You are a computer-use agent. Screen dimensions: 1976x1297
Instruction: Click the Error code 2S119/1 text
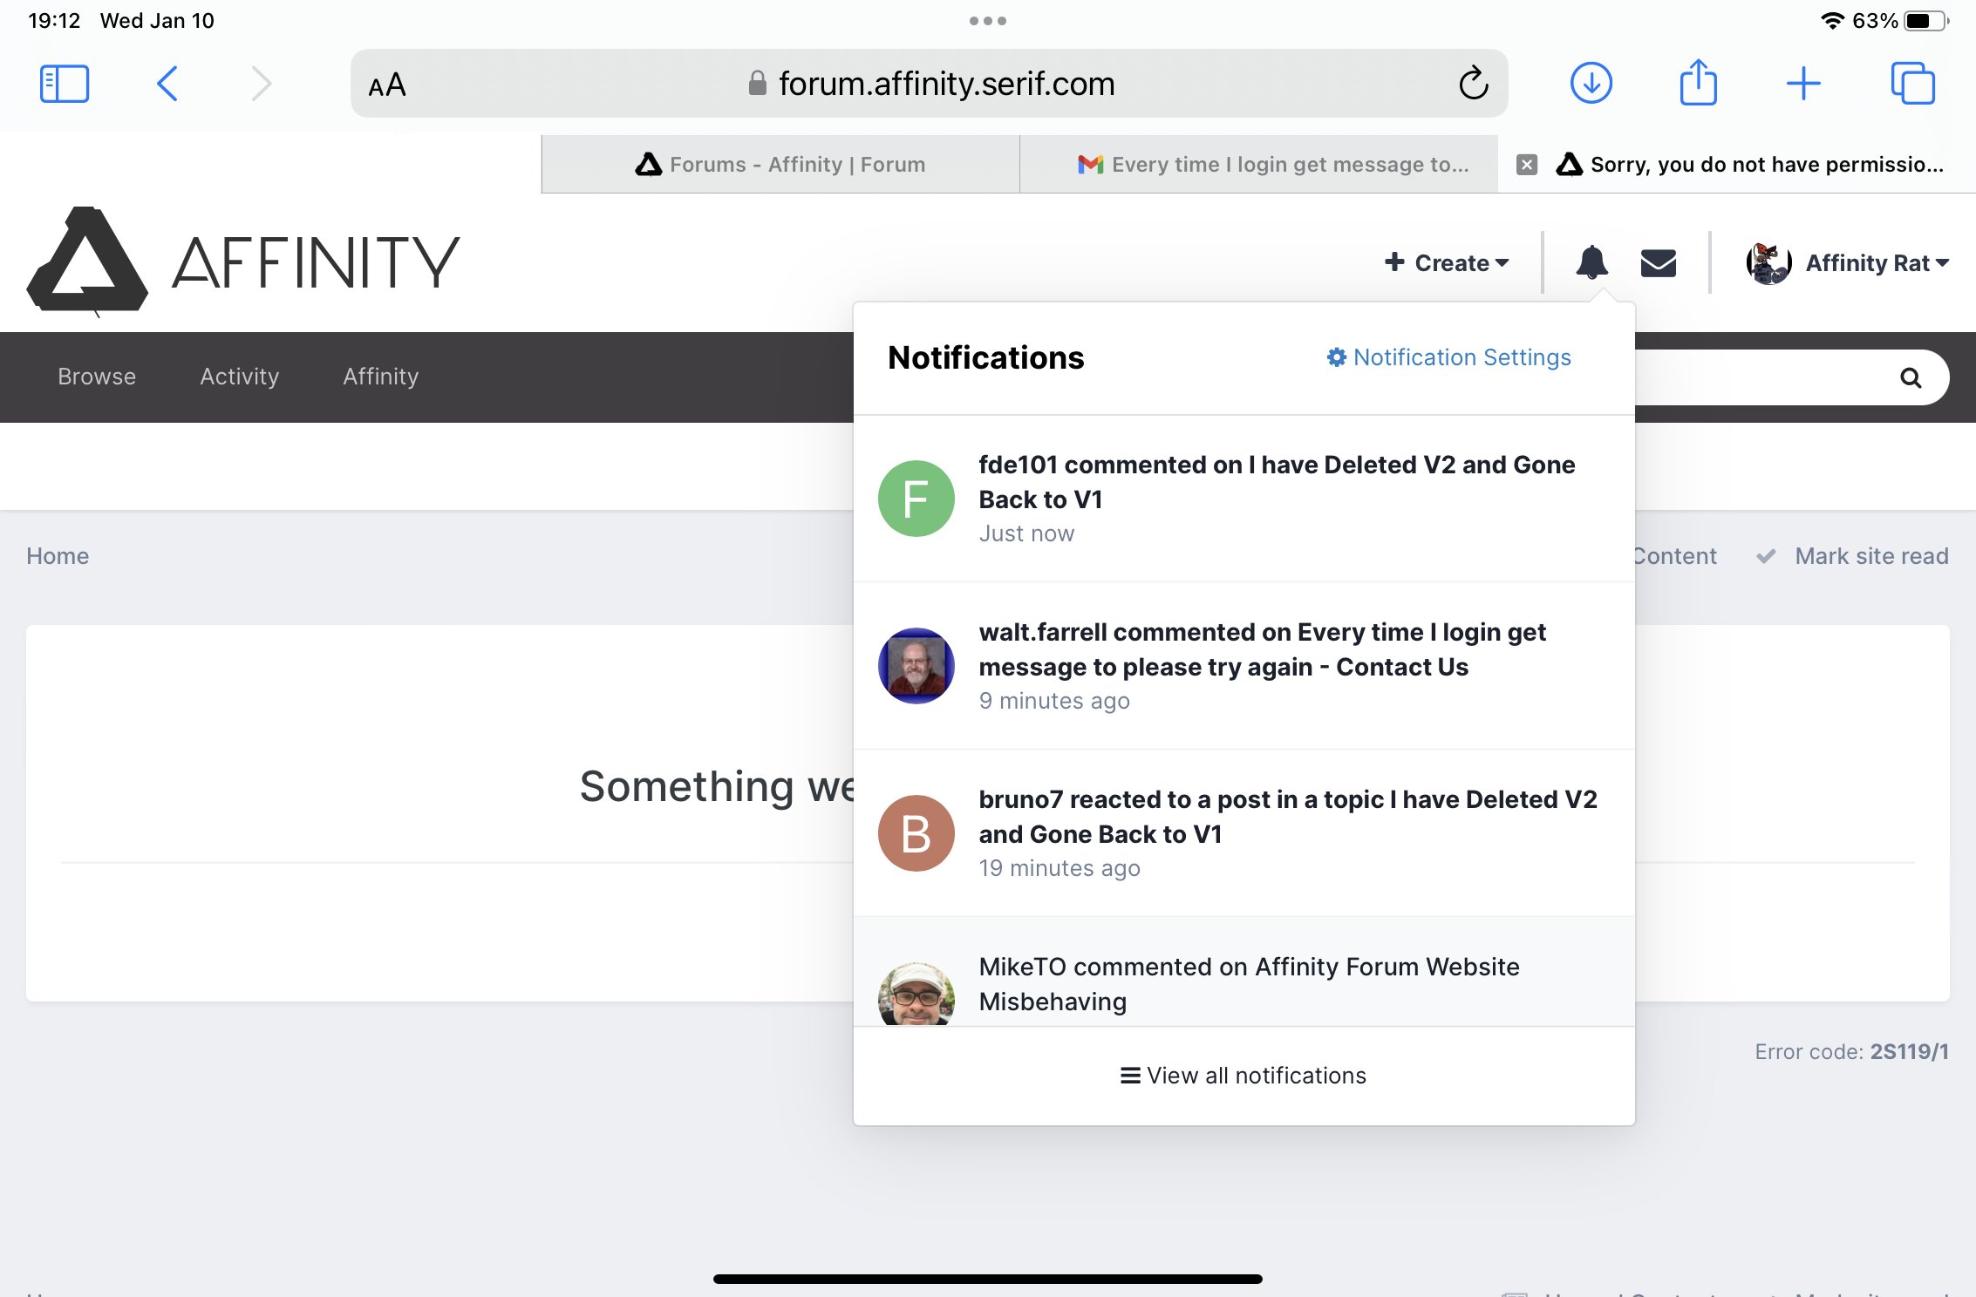tap(1851, 1051)
